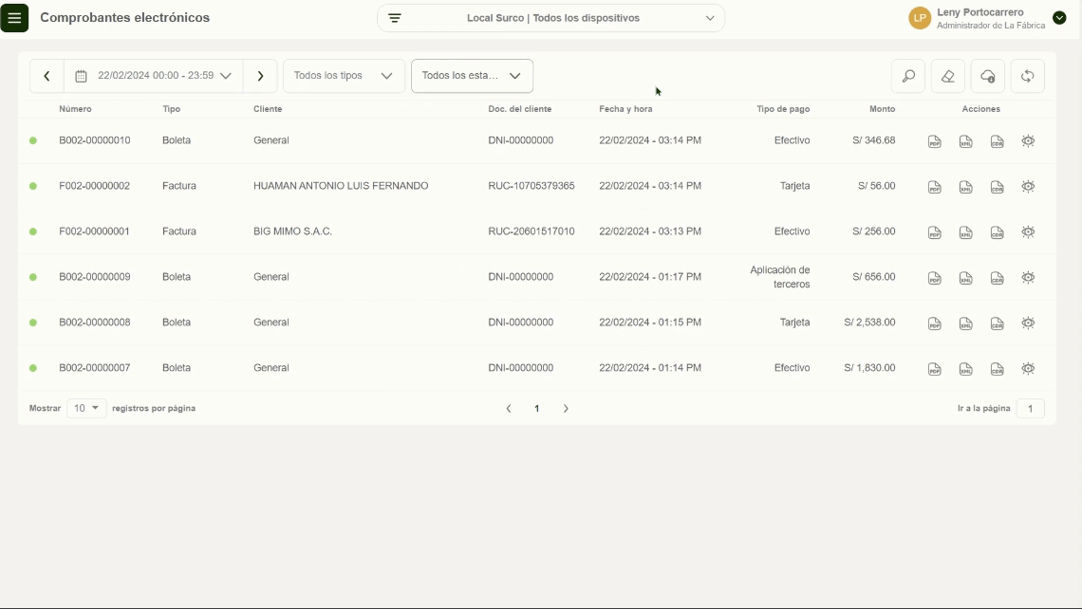
Task: Open the date range picker 22/02/2024
Action: [x=153, y=76]
